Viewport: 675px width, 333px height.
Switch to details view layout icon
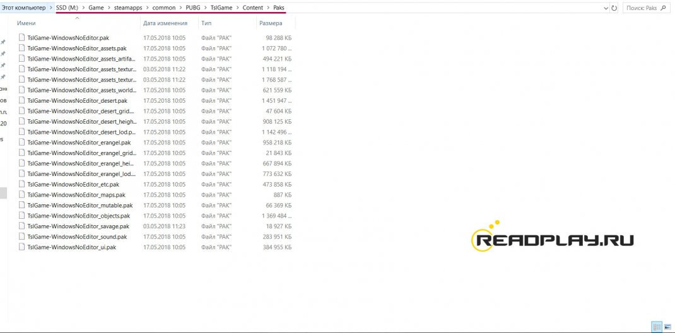coord(657,327)
